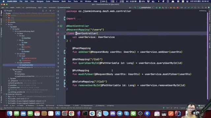This screenshot has height=118, width=211.
Task: Click the gutter icon beside removeUserById function
Action: click(65, 85)
